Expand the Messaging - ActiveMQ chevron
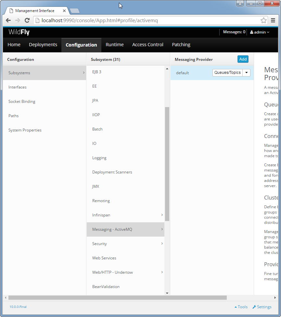 pyautogui.click(x=162, y=229)
